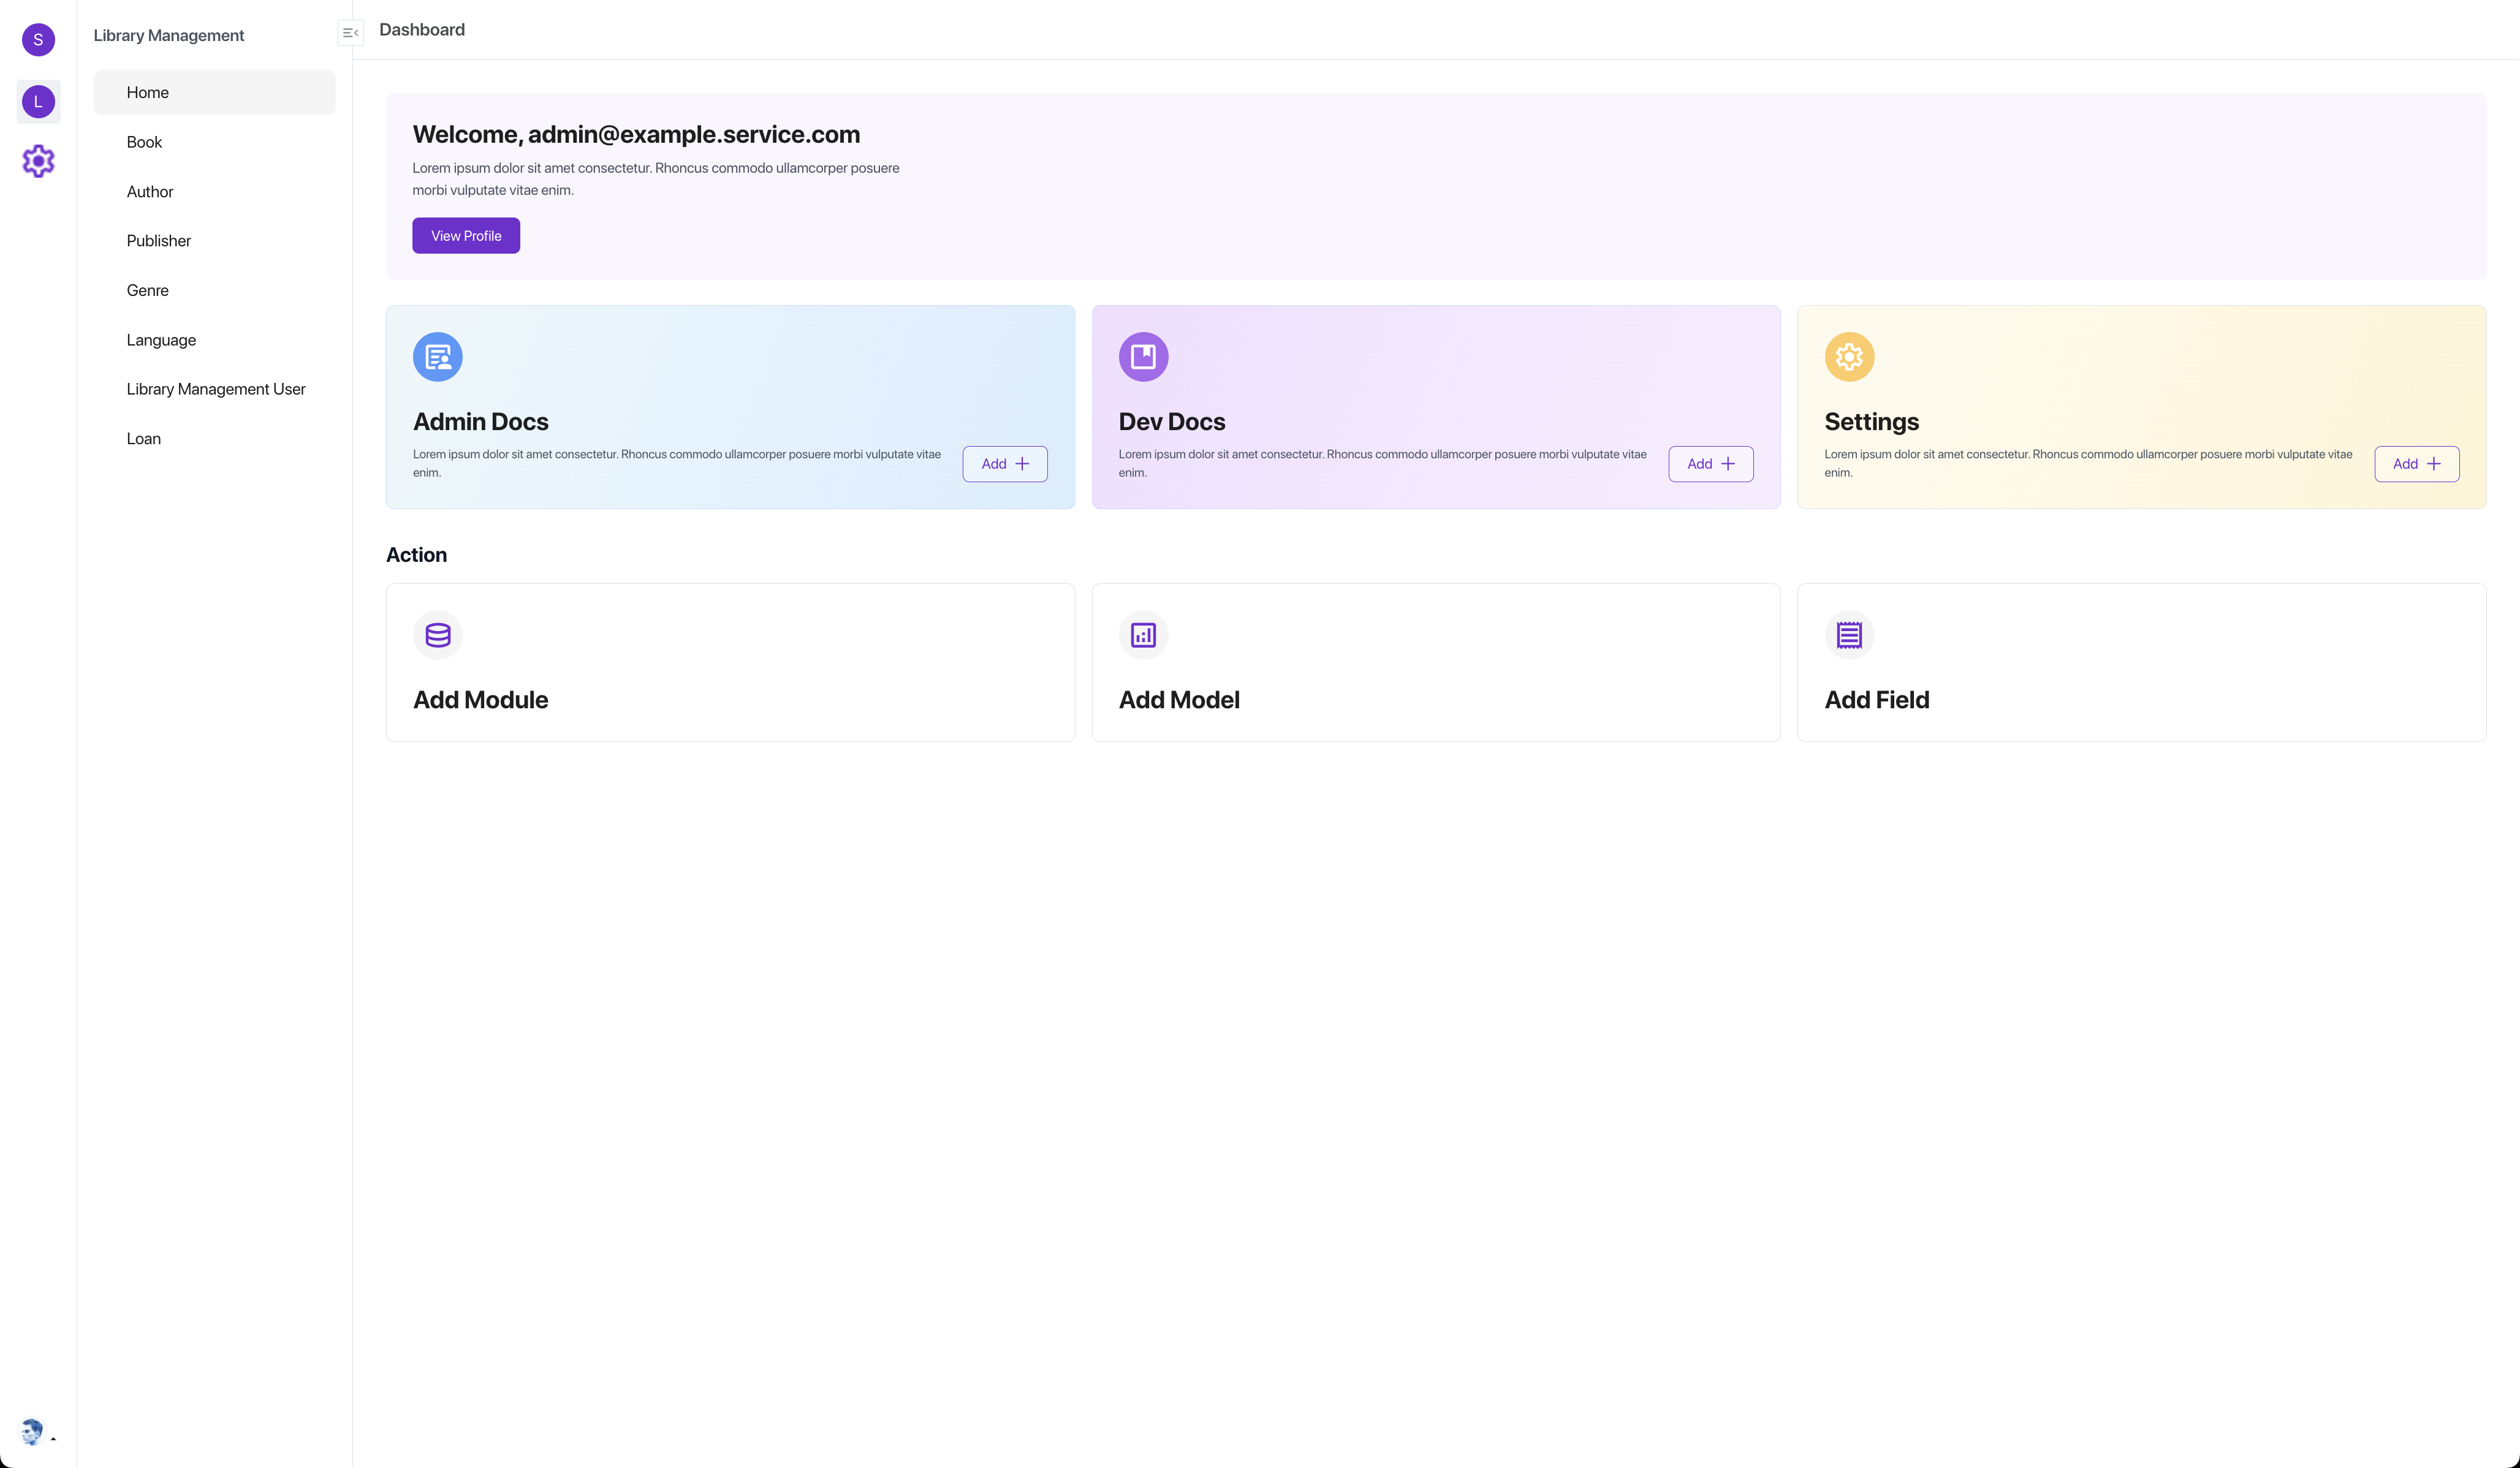Viewport: 2520px width, 1468px height.
Task: Click the purple S workspace avatar
Action: (x=38, y=40)
